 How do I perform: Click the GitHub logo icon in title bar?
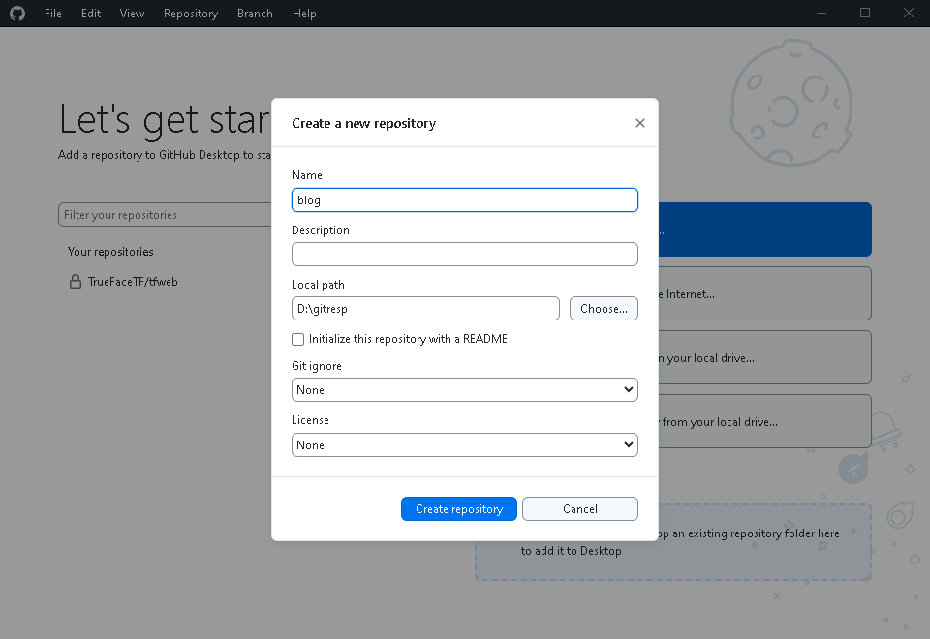coord(17,14)
